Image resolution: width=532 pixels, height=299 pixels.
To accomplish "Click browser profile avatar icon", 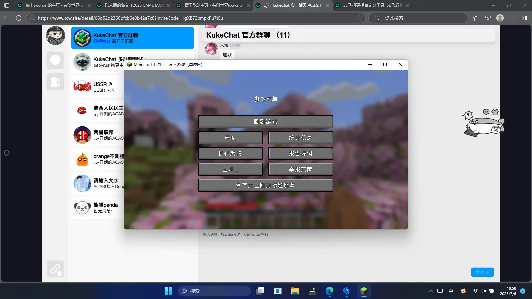I will [500, 18].
